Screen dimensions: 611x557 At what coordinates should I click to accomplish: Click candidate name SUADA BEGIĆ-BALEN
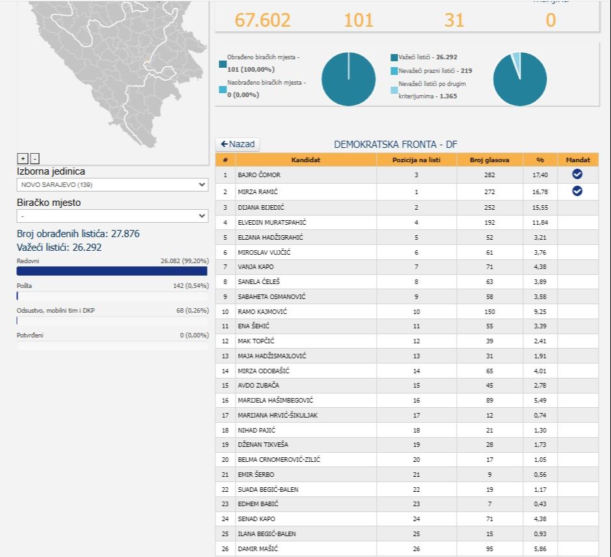tap(268, 489)
